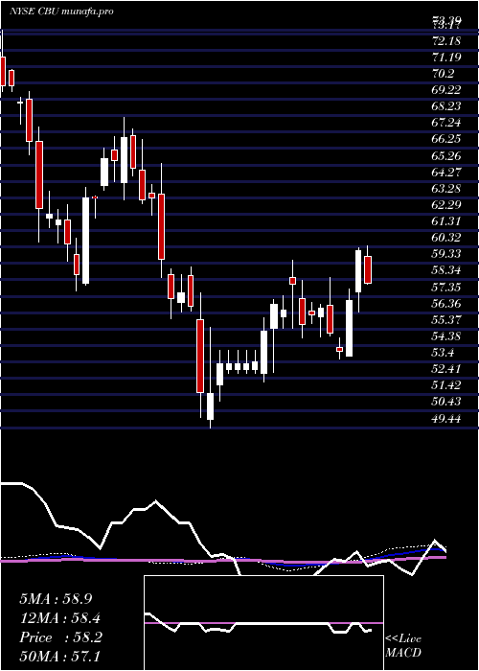Click the 70.2 price level label
The image size is (479, 671).
(444, 74)
